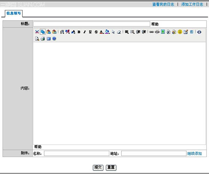Viewport: 209px width, 174px height.
Task: Click the Copy icon in editor toolbar
Action: click(x=42, y=32)
